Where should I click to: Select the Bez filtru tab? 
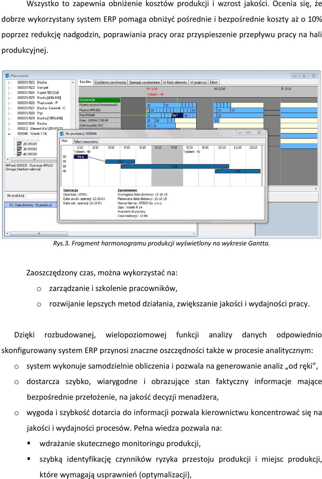(x=86, y=82)
